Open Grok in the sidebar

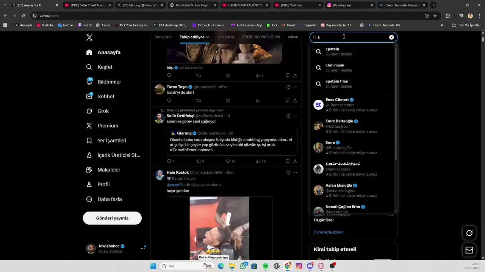coord(97,111)
